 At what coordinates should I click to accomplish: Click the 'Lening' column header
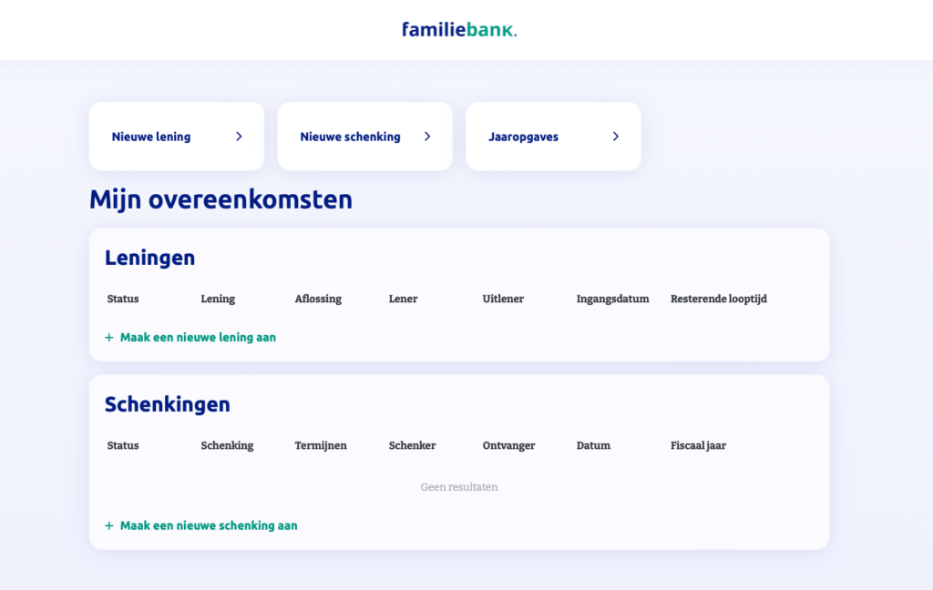click(x=218, y=299)
